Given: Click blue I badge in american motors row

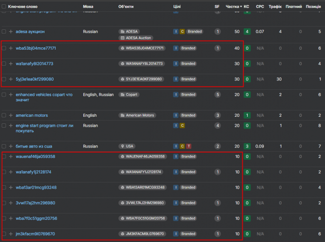Looking at the screenshot, I should (176, 115).
